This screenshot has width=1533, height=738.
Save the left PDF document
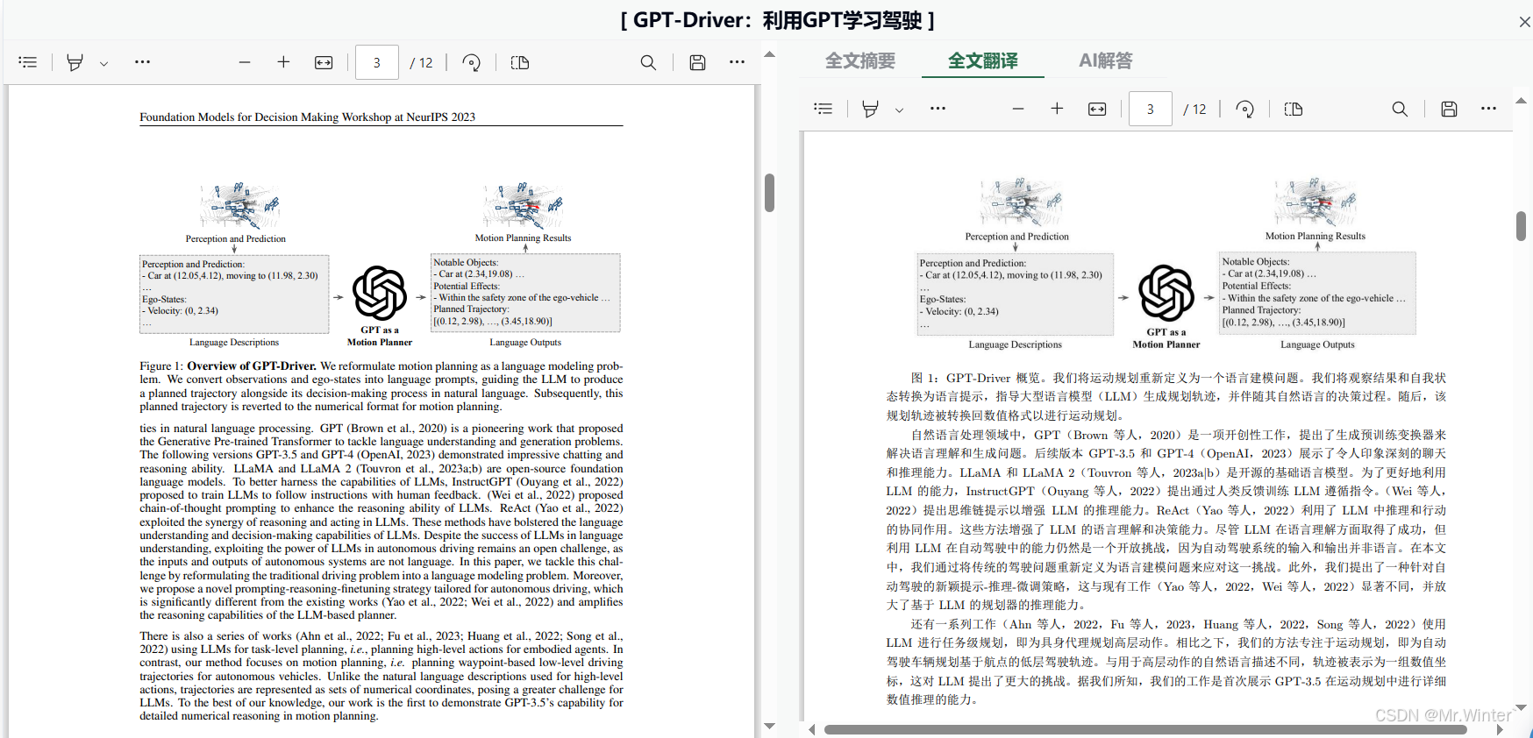click(x=698, y=62)
